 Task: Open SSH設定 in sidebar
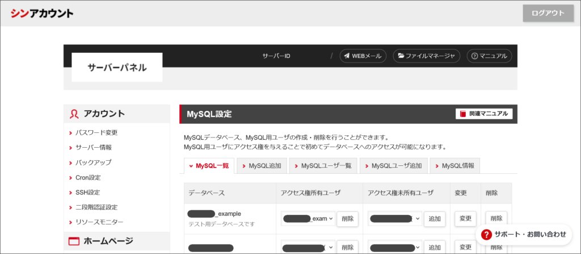pyautogui.click(x=87, y=193)
